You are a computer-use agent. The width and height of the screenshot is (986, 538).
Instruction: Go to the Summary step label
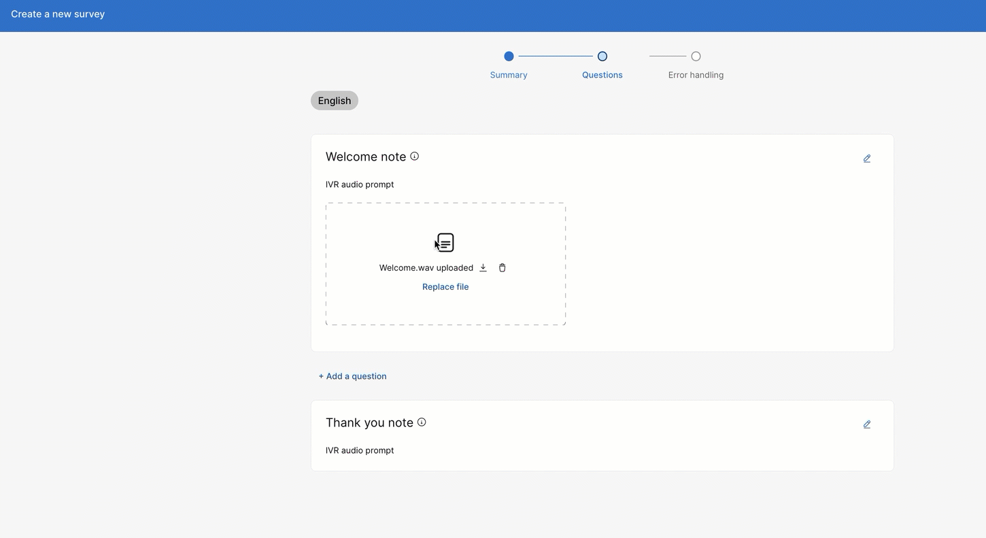(x=509, y=75)
